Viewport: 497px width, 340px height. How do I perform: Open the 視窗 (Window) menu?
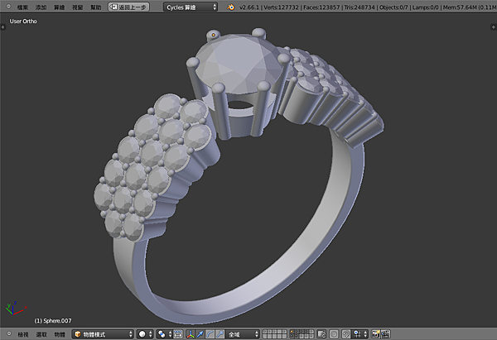click(x=77, y=7)
